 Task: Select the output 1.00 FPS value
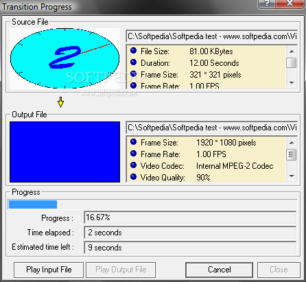tap(211, 154)
